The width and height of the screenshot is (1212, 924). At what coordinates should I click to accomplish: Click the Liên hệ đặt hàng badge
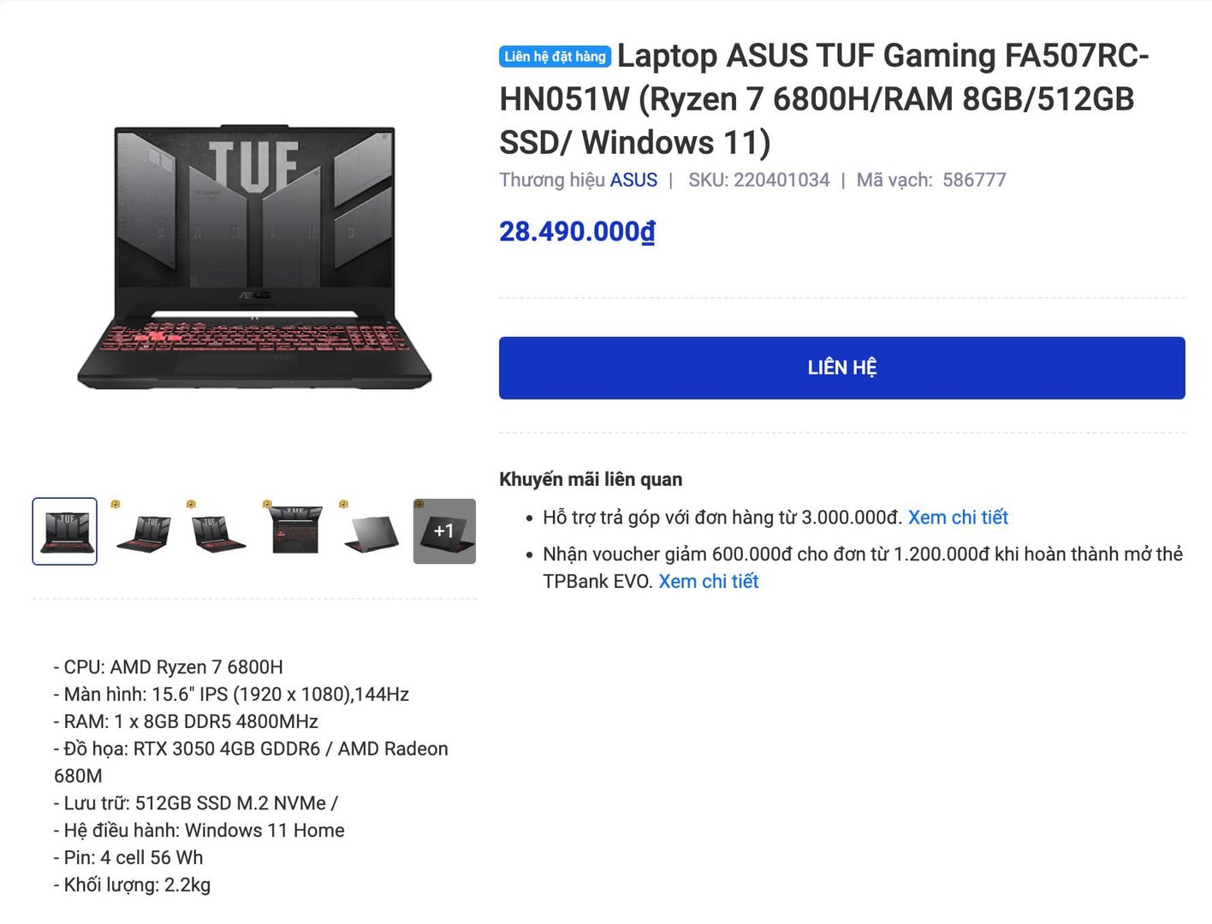555,56
